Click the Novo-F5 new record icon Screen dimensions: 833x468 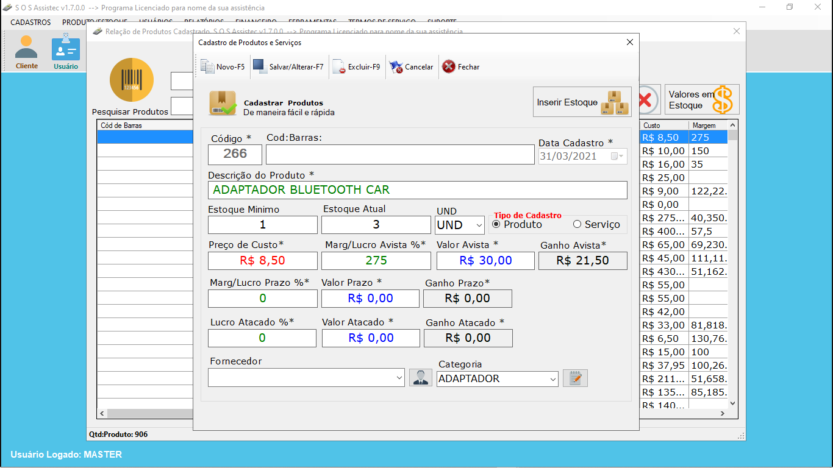tap(207, 67)
